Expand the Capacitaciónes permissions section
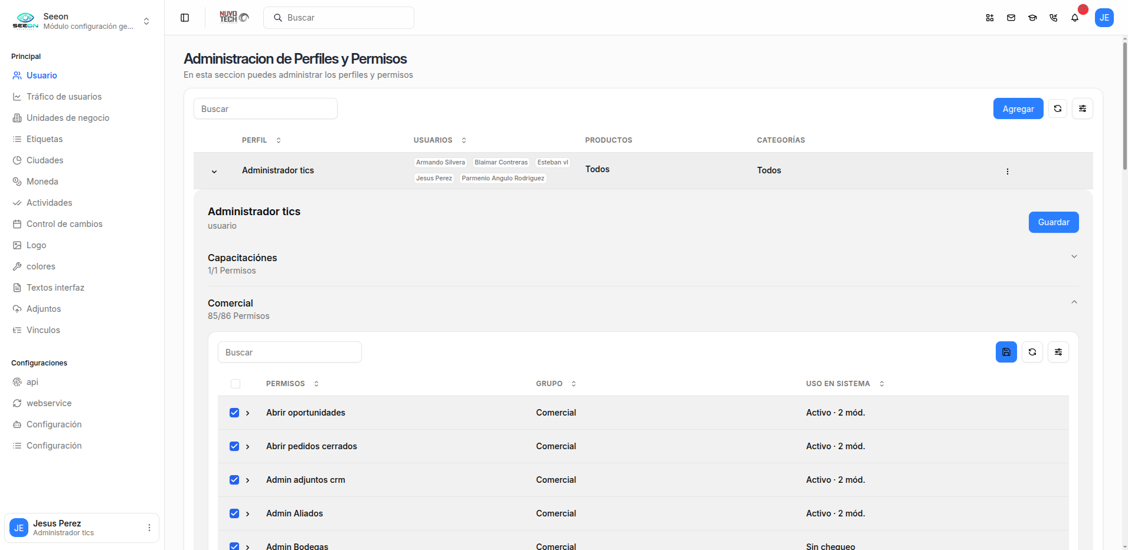The width and height of the screenshot is (1128, 550). pos(1074,256)
